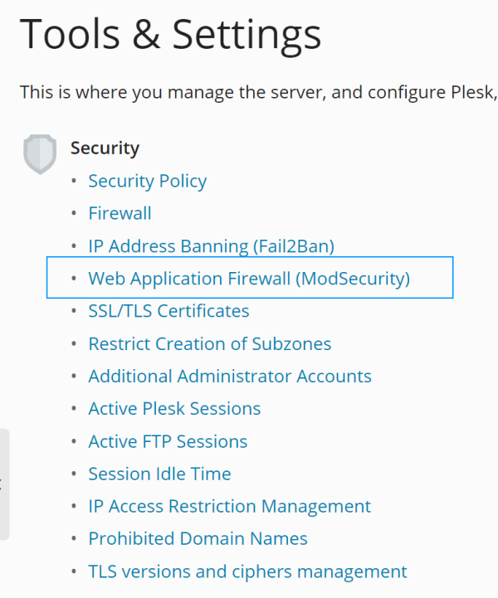Viewport: 498px width, 598px height.
Task: Click the bullet beside Firewall
Action: pyautogui.click(x=75, y=213)
